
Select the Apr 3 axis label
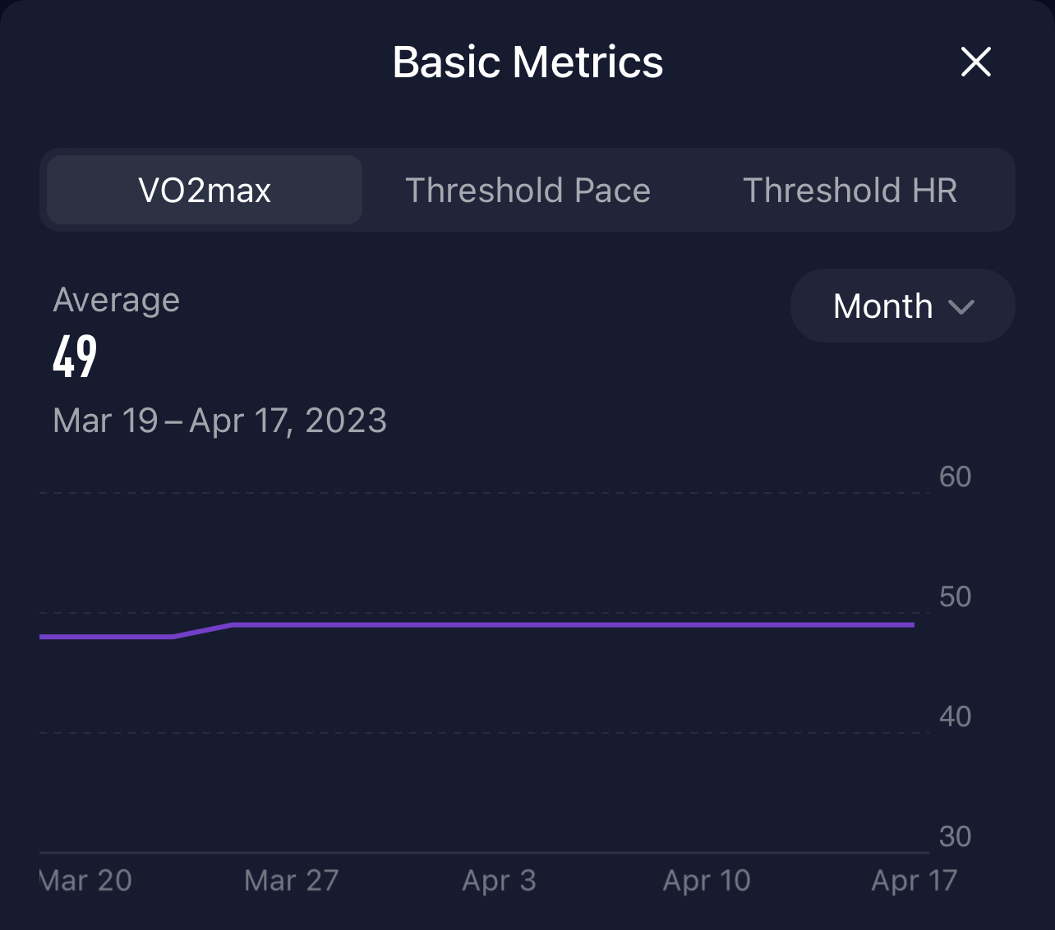(499, 880)
